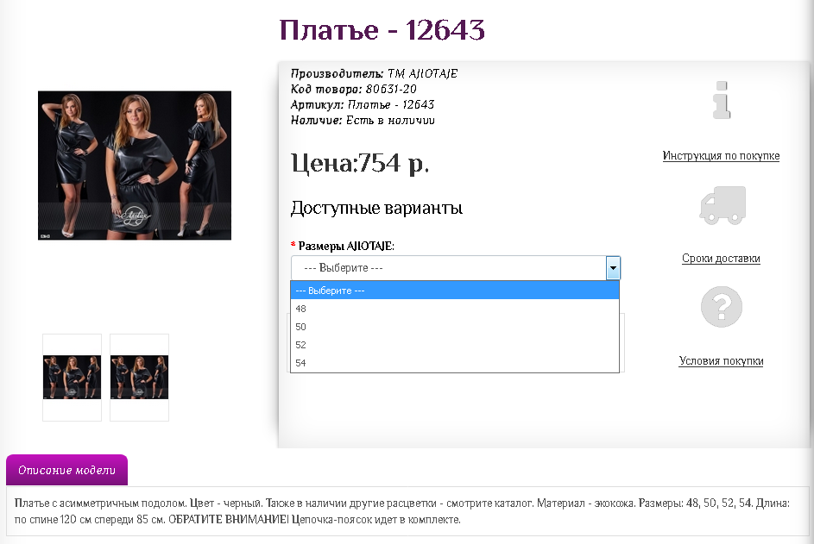Open the Сроки доставки link
814x544 pixels.
721,259
